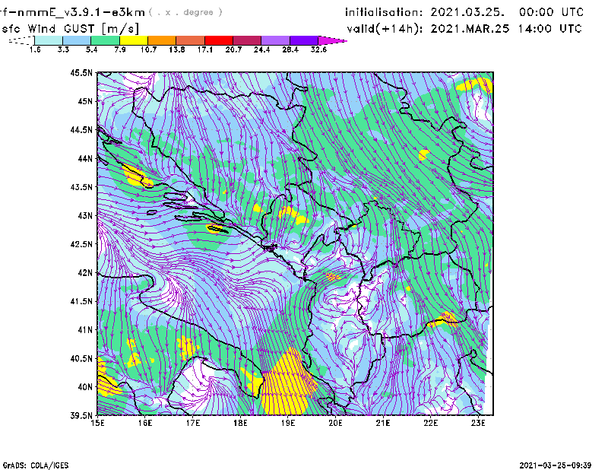Click legend value 5.4
The height and width of the screenshot is (470, 608).
pos(91,49)
